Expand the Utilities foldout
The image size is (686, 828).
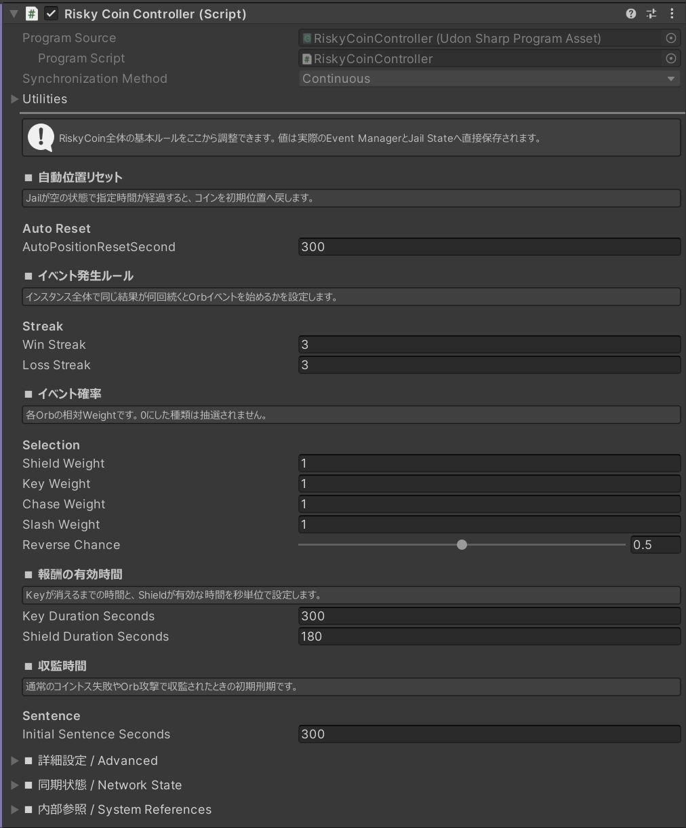point(14,99)
